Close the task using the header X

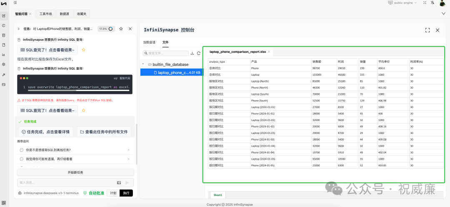coord(130,29)
